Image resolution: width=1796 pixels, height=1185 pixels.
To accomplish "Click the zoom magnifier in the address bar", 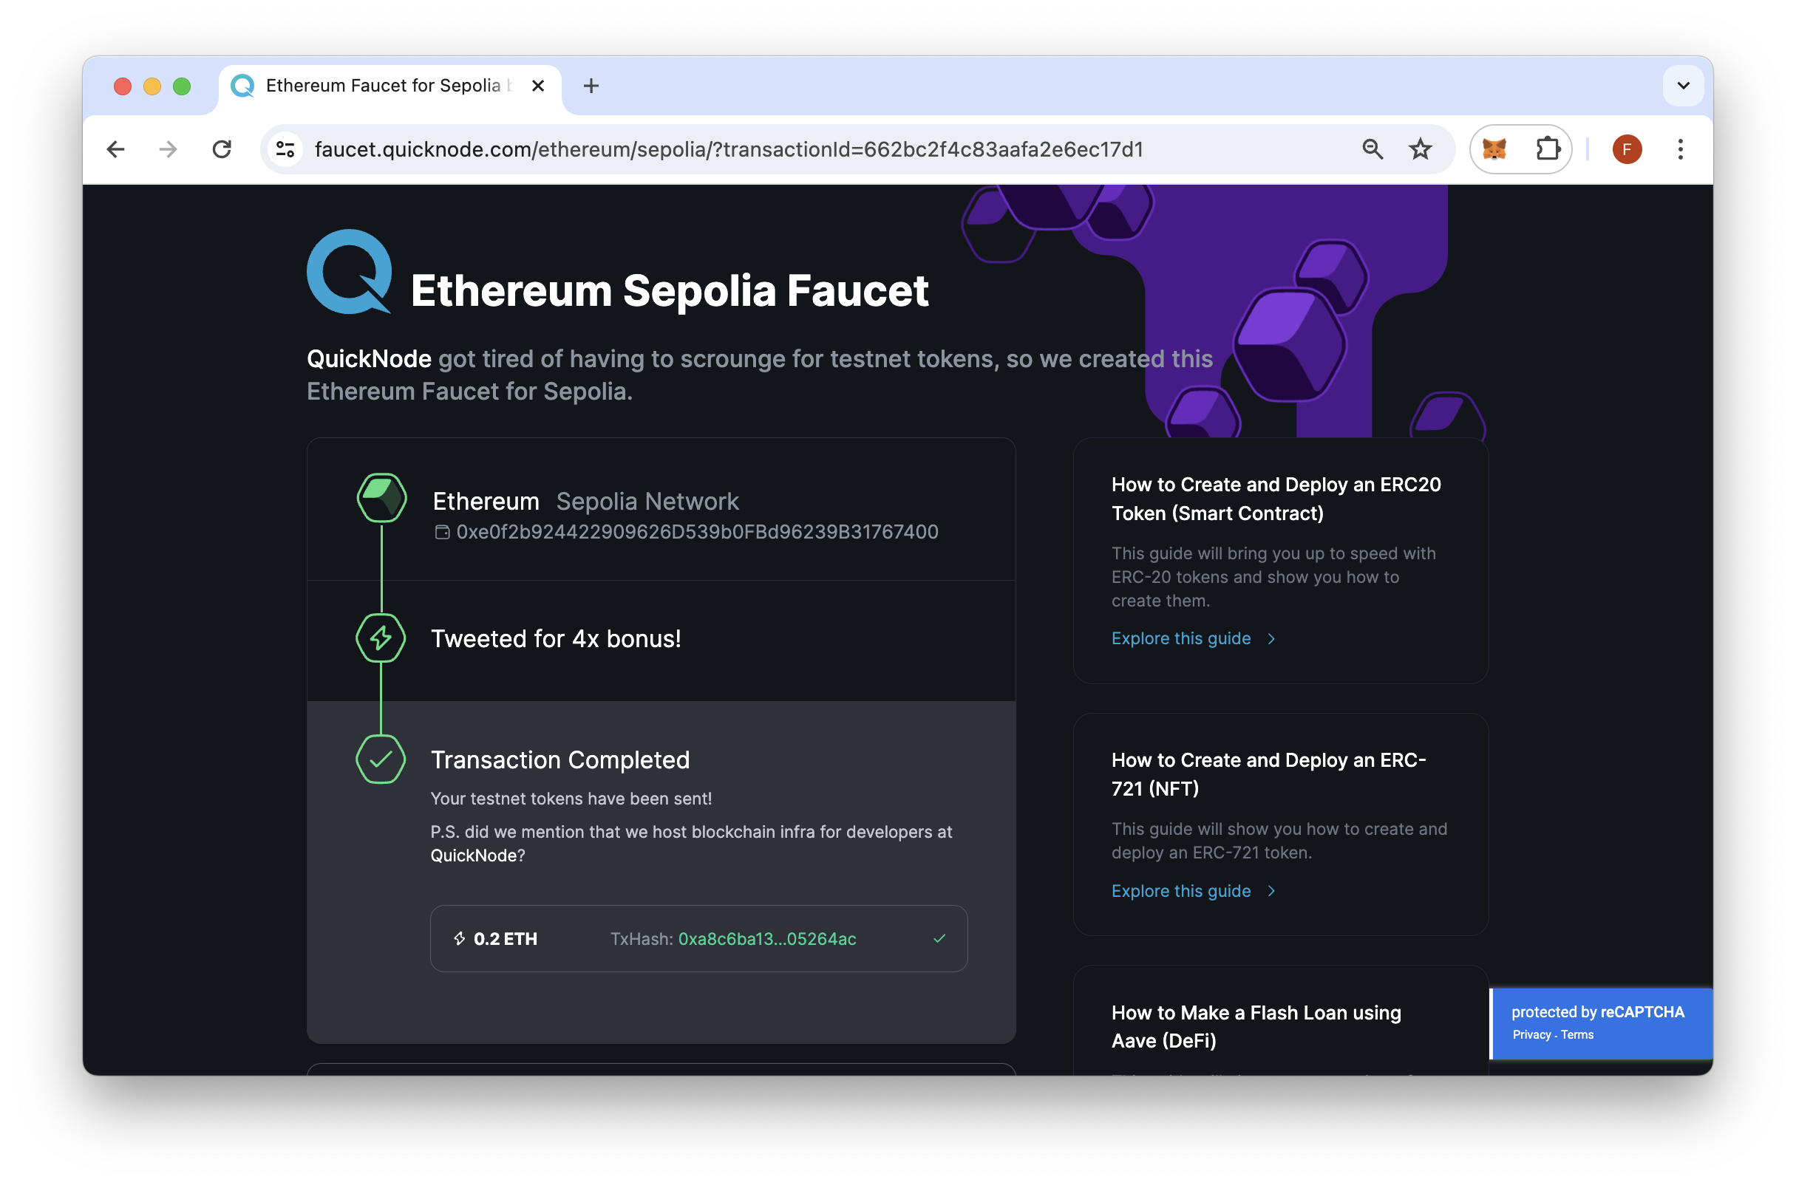I will coord(1373,149).
